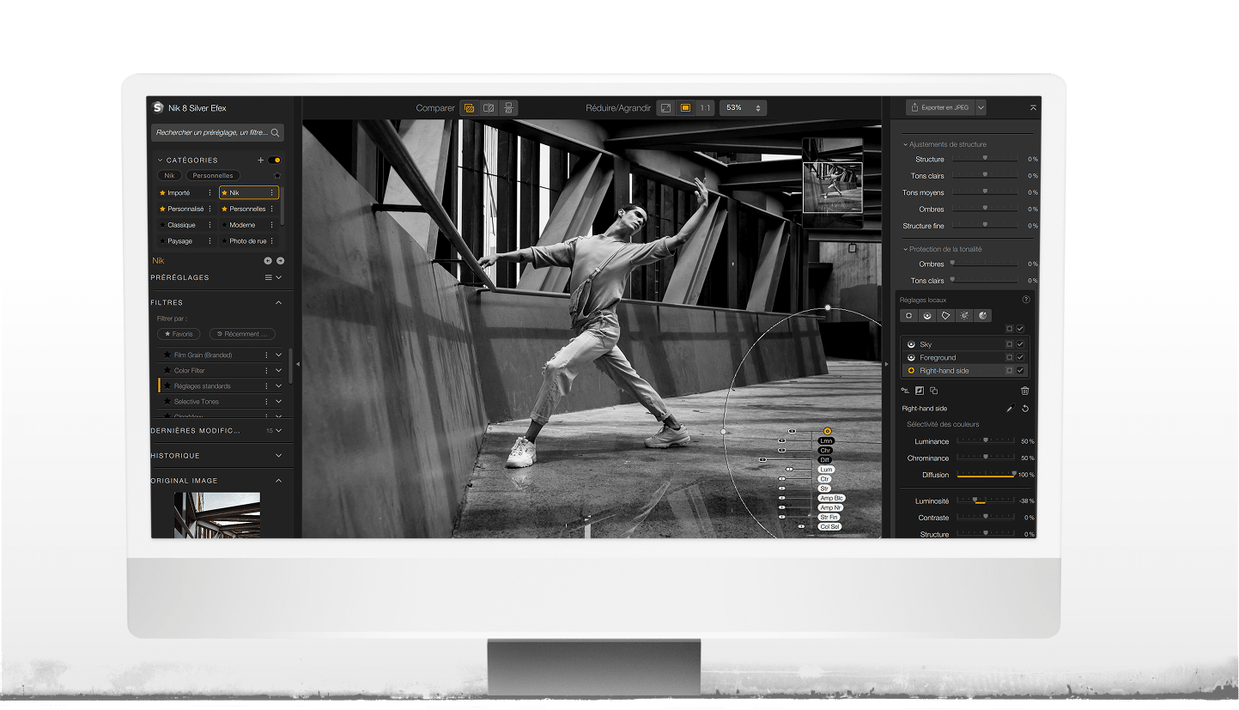This screenshot has width=1239, height=710.
Task: Select the single image compare view icon
Action: tap(469, 108)
